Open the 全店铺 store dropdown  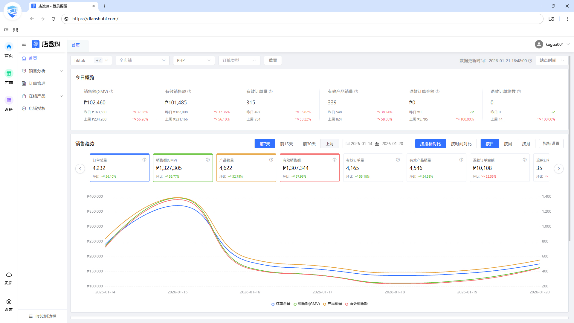point(142,60)
